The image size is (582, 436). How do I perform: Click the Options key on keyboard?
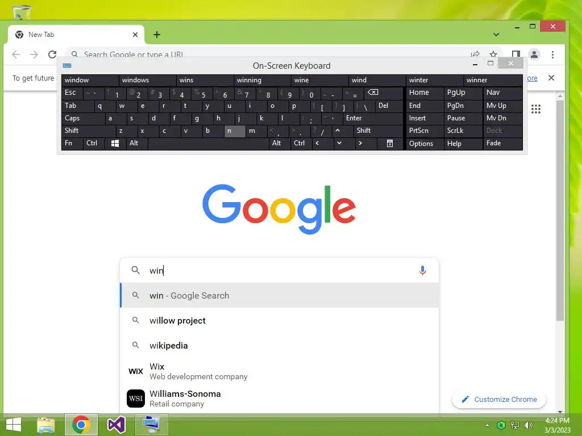coord(425,144)
